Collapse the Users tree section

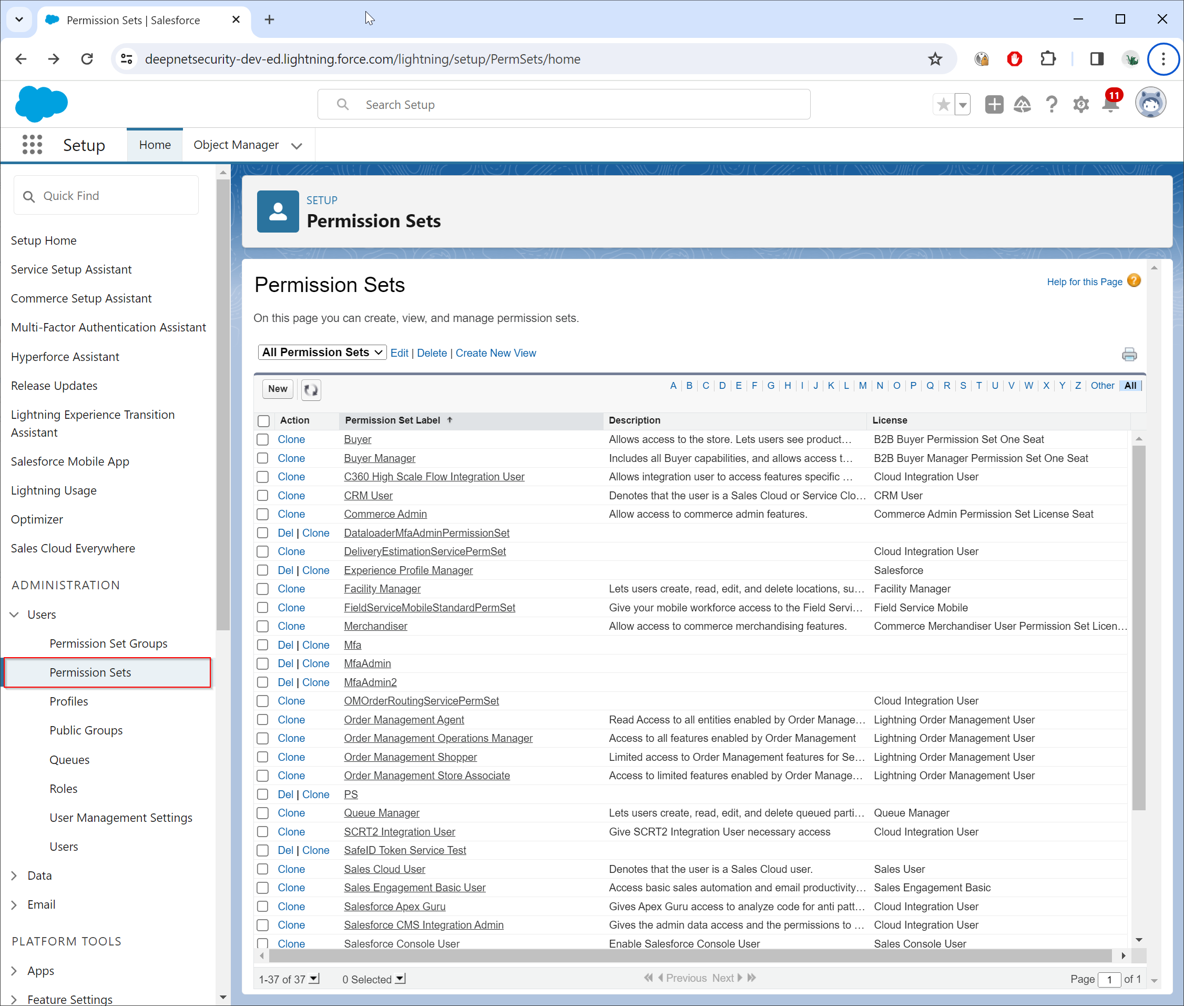coord(14,614)
